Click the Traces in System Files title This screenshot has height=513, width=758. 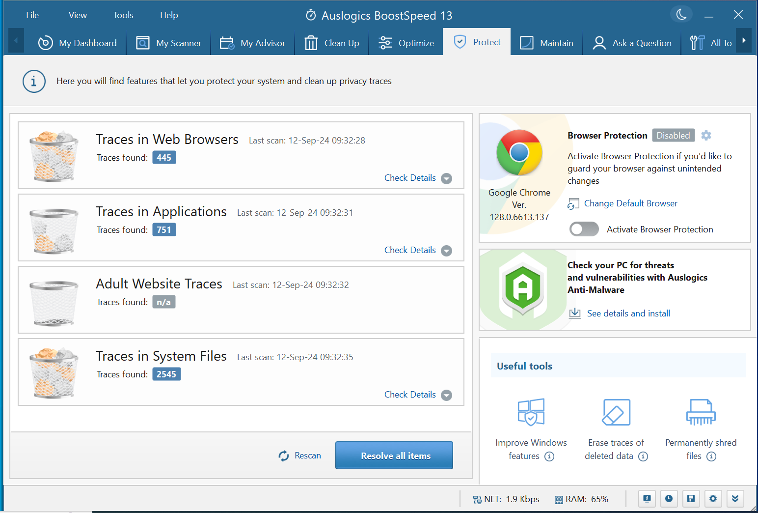[161, 356]
